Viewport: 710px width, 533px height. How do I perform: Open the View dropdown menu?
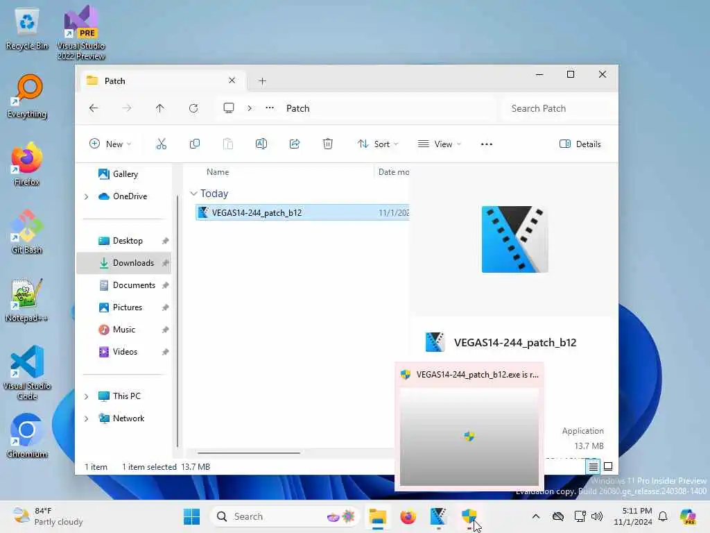pos(439,144)
